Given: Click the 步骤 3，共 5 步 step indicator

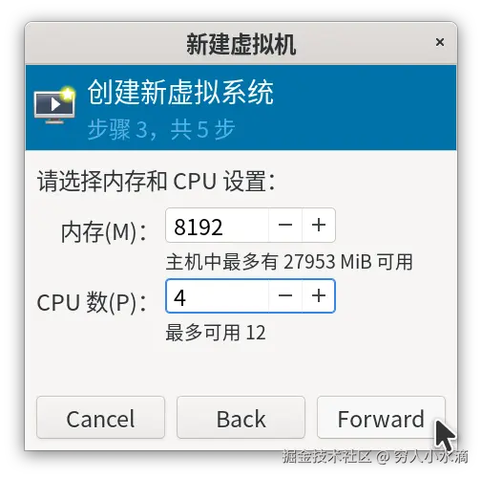Looking at the screenshot, I should coord(161,129).
